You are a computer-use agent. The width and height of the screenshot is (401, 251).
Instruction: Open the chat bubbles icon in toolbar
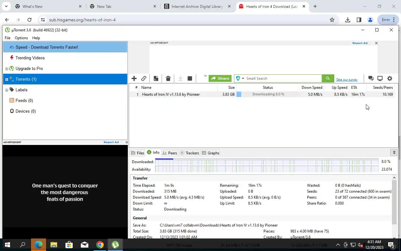[x=371, y=78]
